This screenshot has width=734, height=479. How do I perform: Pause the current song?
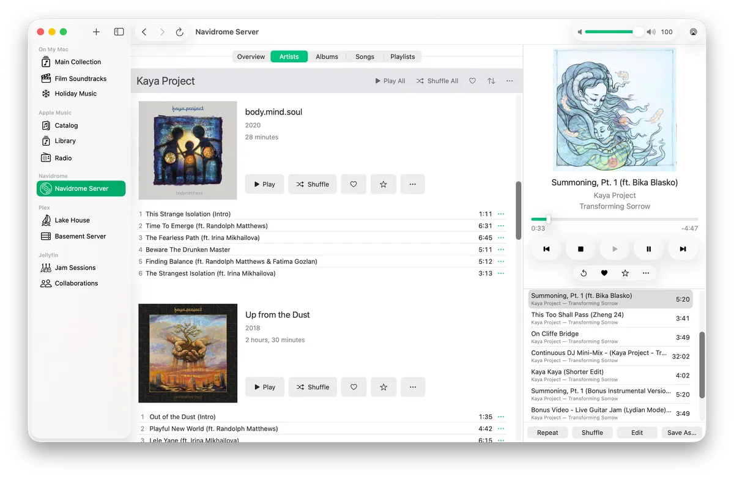(648, 249)
